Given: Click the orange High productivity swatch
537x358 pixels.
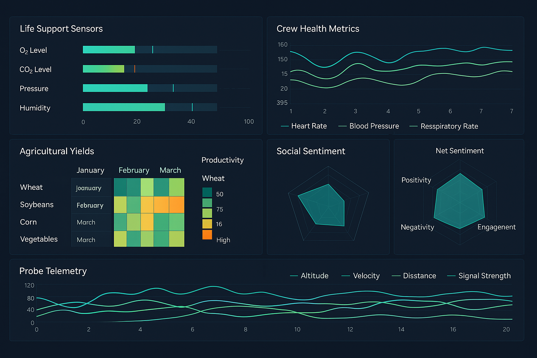Looking at the screenshot, I should click(207, 235).
